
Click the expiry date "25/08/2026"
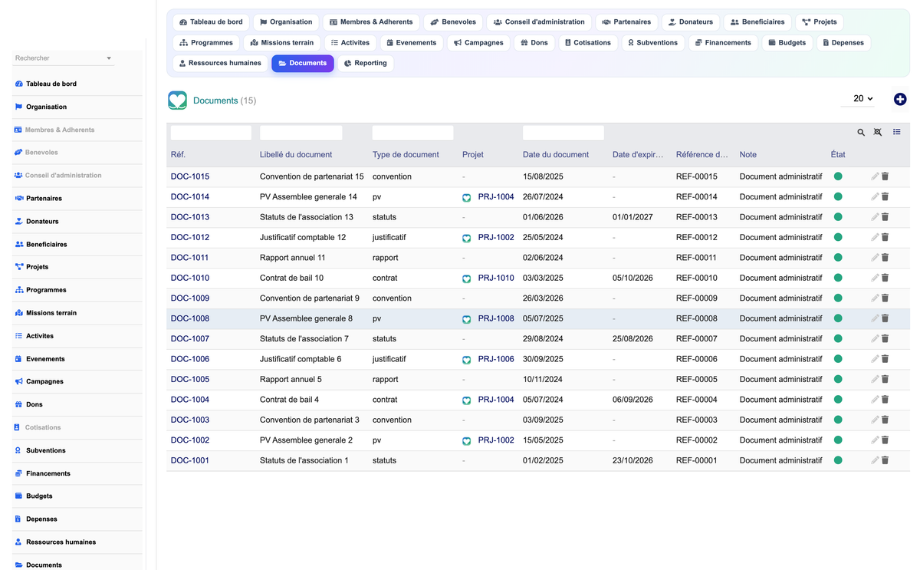[x=632, y=339]
